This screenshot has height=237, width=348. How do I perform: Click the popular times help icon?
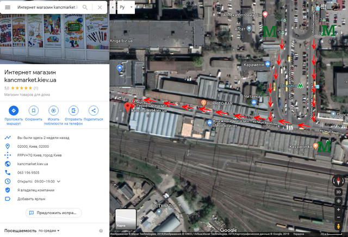101,231
